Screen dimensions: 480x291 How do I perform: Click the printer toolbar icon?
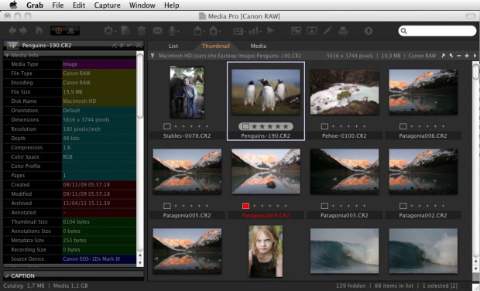point(343,31)
